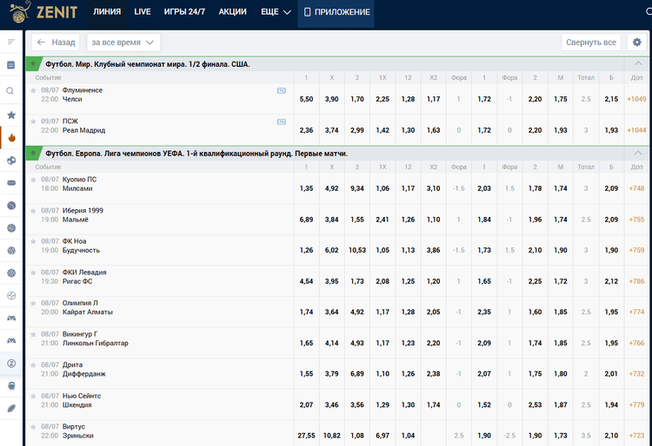Toggle favorite star for Куопио ПС match
This screenshot has height=446, width=652.
coord(33,179)
